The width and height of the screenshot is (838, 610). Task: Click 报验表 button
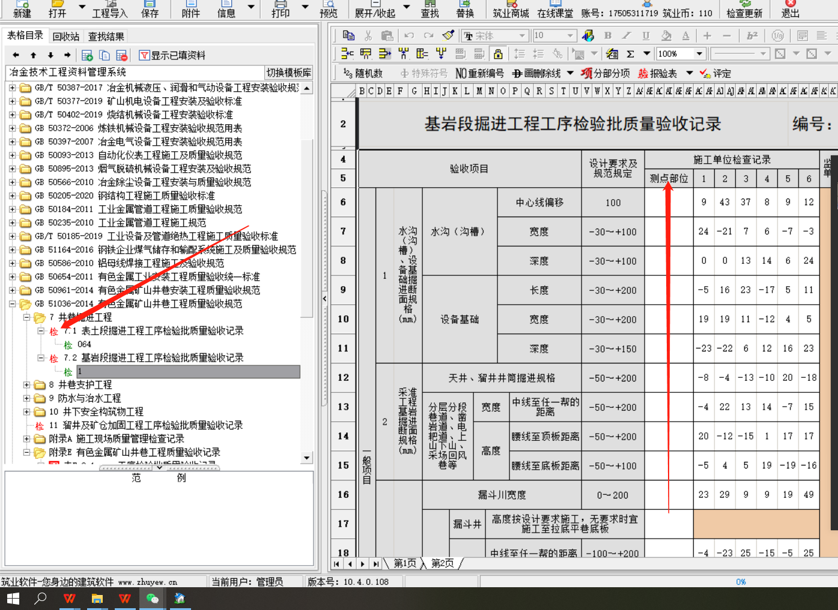(657, 73)
